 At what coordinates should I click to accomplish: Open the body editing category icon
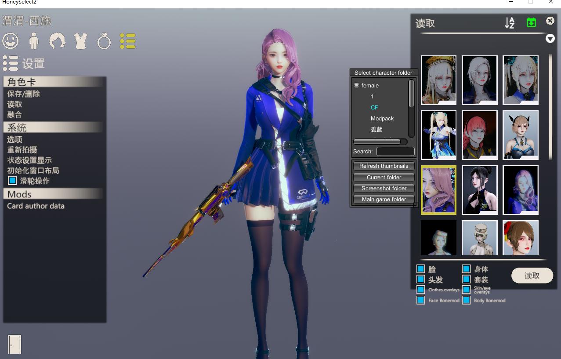click(34, 41)
